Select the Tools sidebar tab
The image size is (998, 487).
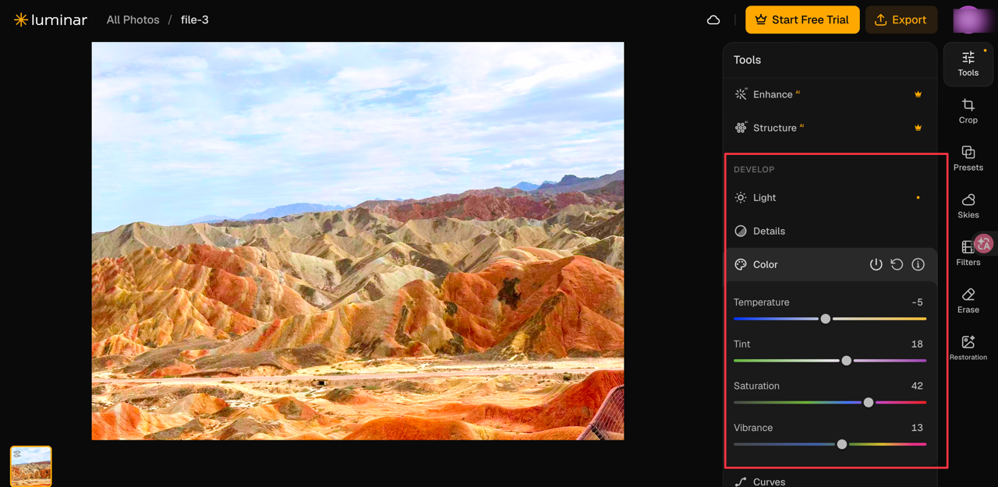pyautogui.click(x=968, y=64)
